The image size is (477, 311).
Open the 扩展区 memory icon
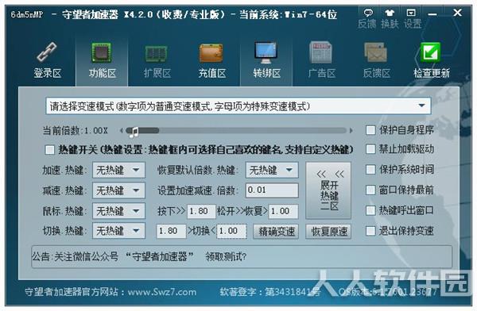coord(157,53)
